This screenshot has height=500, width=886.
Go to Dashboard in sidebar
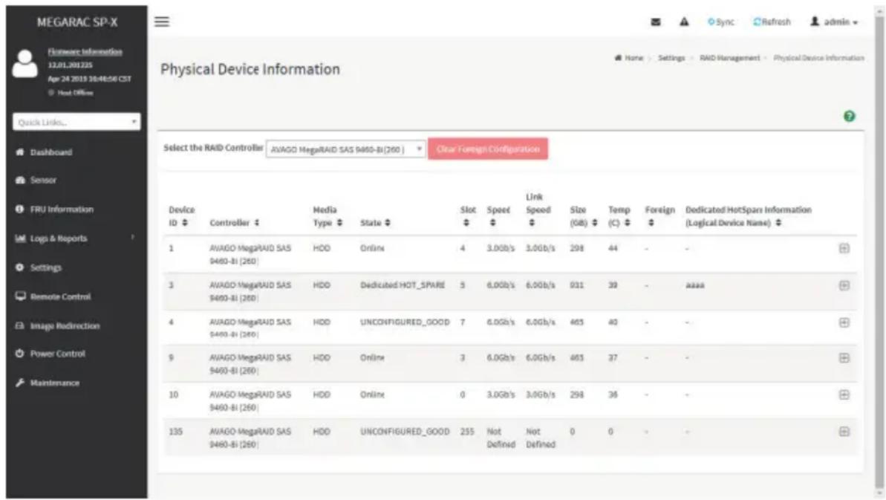[51, 152]
